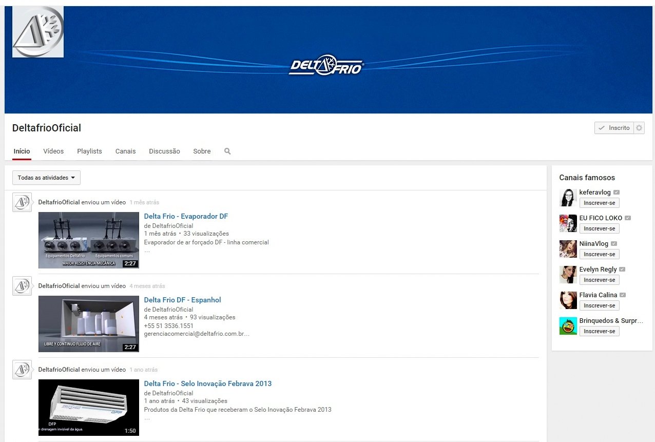Click channel avatar beside DF Espanhol post
655x442 pixels.
pyautogui.click(x=22, y=286)
